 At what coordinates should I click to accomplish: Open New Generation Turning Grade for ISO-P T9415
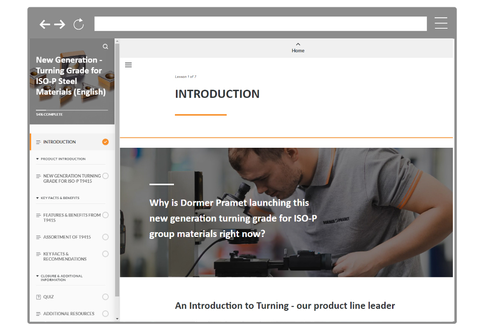pos(72,178)
